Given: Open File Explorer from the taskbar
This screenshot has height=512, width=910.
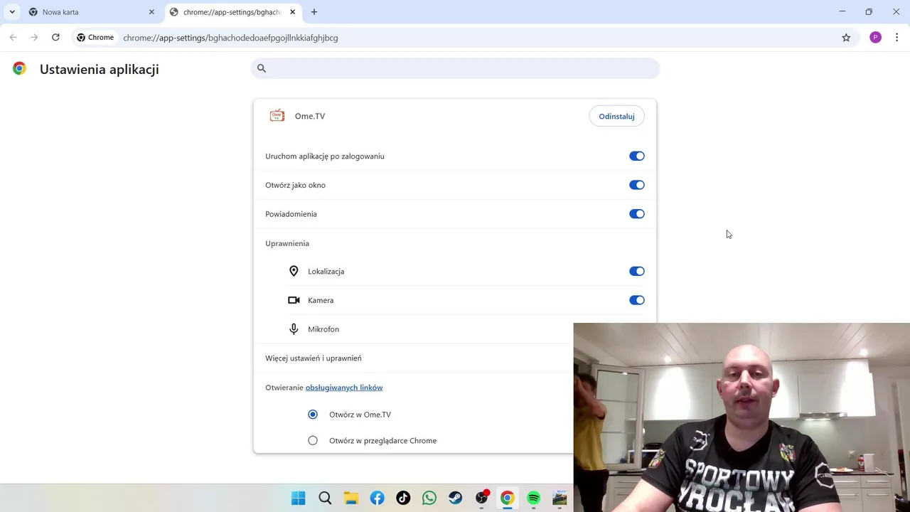Looking at the screenshot, I should point(351,498).
